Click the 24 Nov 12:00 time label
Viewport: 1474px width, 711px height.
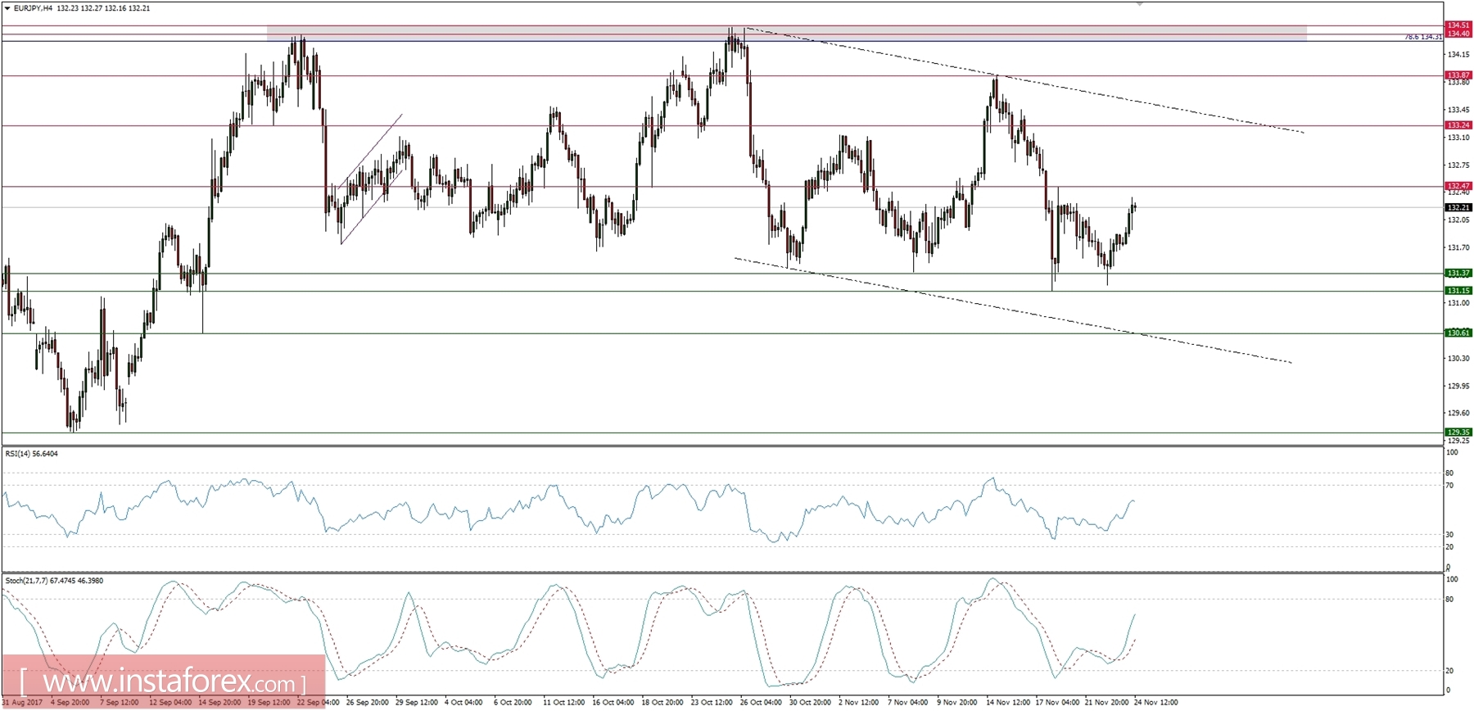point(1155,702)
